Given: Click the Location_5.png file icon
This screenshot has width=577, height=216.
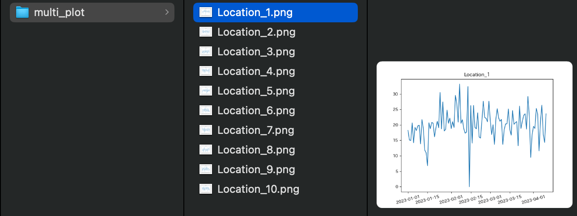Looking at the screenshot, I should pyautogui.click(x=205, y=91).
